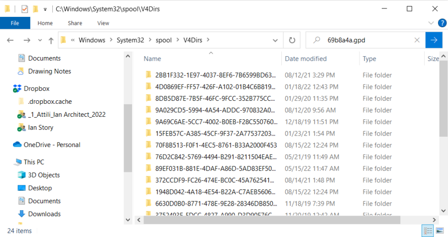
Task: Click Windows in the address breadcrumb
Action: pyautogui.click(x=92, y=40)
